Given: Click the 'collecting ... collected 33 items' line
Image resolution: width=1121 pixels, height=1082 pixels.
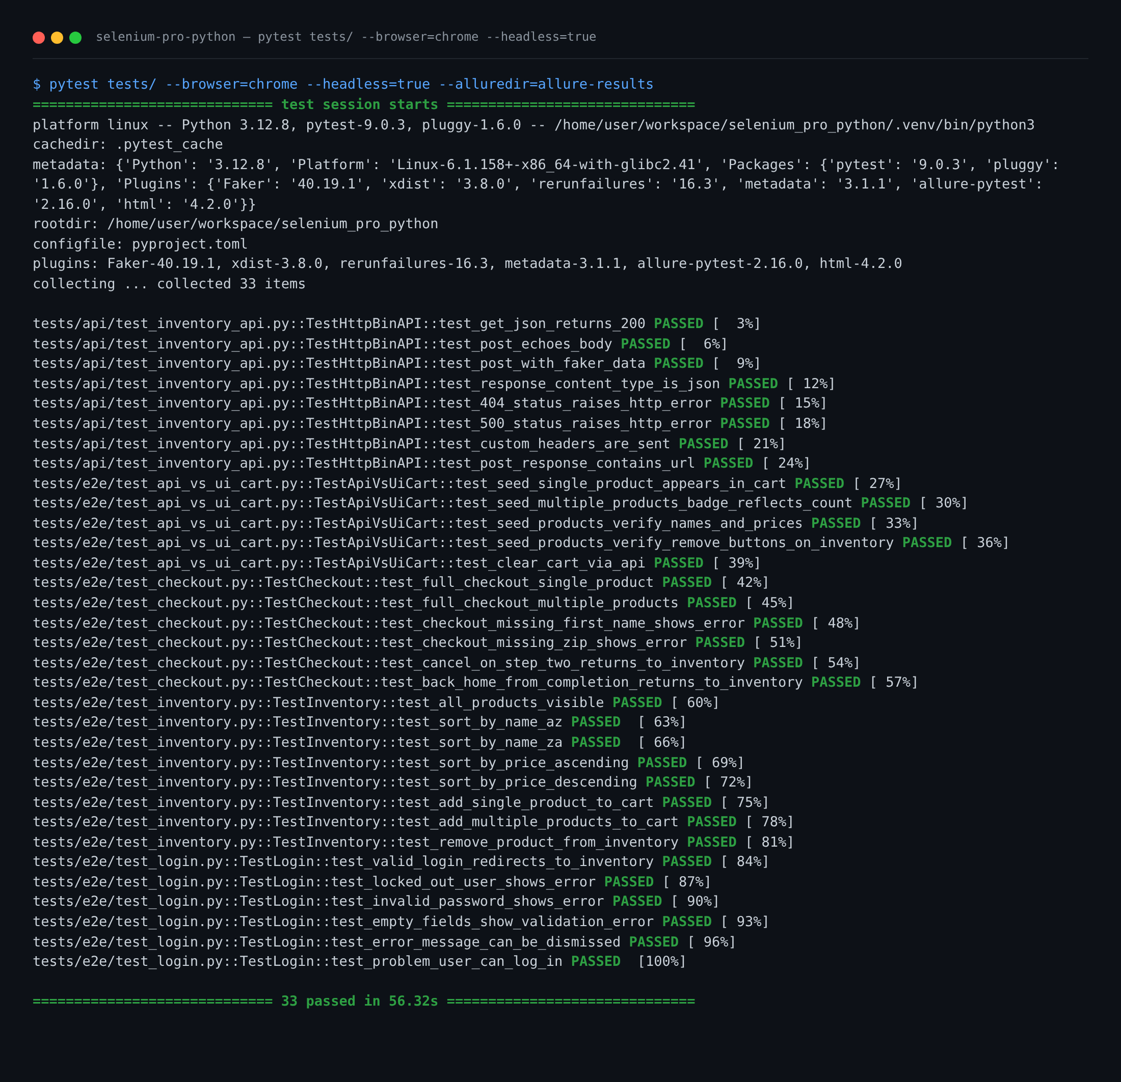Looking at the screenshot, I should 169,284.
